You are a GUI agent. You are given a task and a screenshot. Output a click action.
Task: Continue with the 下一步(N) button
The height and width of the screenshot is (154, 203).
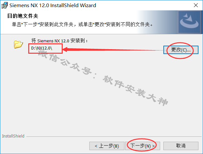tap(143, 146)
